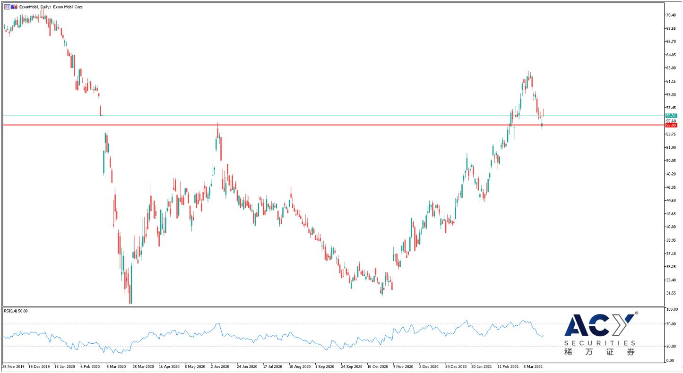Click the 44.50 price axis label
Viewport: 683px width, 373px height.
tap(671, 200)
